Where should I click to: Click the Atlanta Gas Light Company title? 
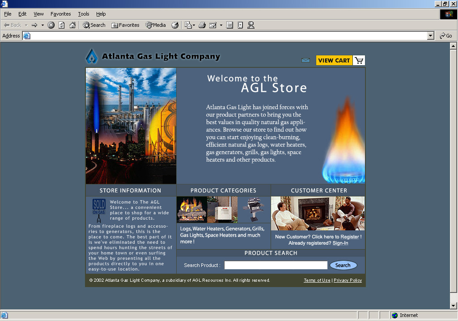(x=161, y=56)
